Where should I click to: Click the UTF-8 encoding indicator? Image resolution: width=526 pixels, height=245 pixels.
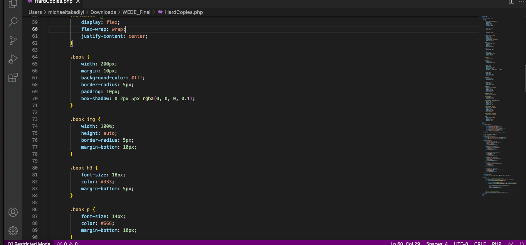pos(461,243)
